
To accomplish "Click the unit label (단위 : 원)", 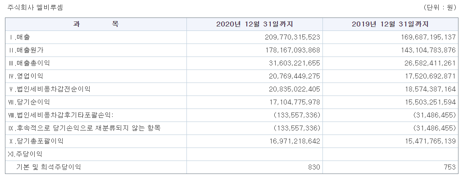I will point(440,8).
